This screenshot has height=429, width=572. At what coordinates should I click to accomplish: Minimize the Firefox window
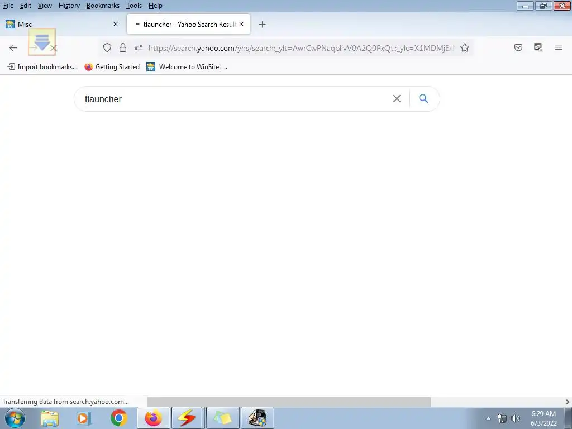(525, 6)
